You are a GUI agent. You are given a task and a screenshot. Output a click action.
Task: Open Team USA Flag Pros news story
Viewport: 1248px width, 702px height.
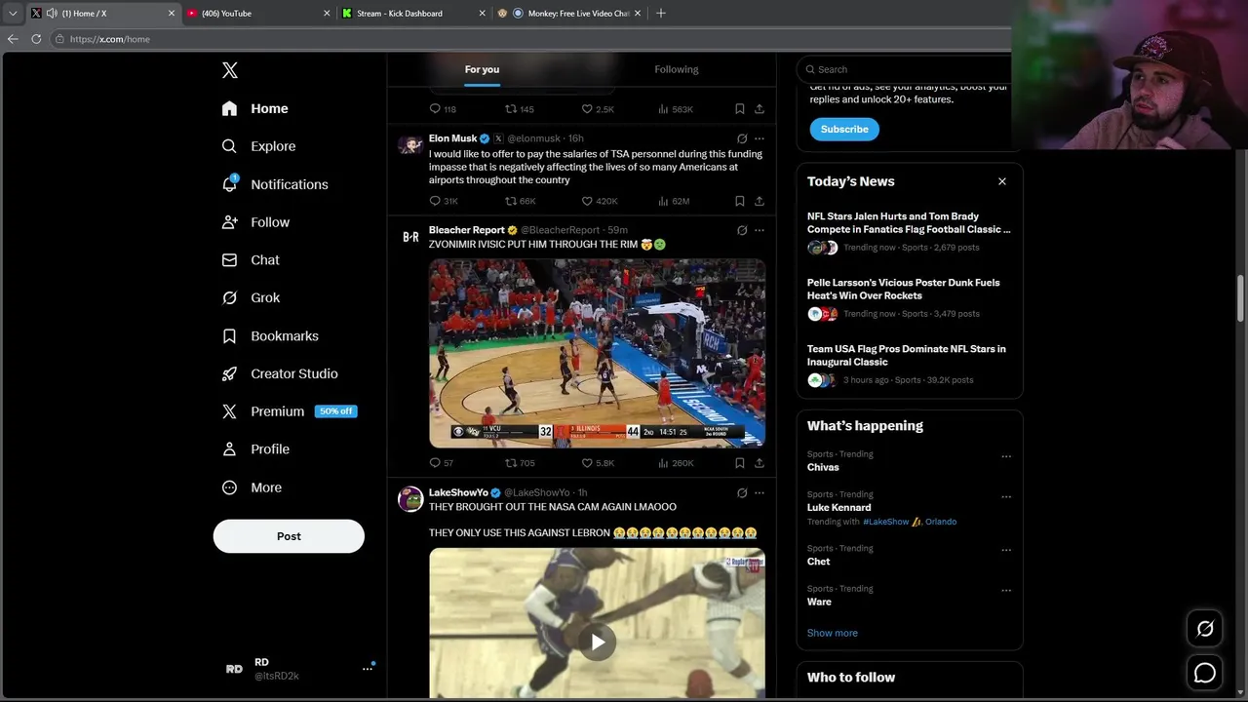(909, 367)
